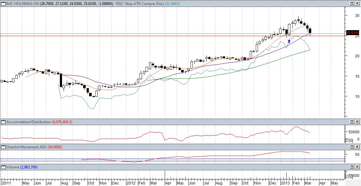The image size is (361, 186).
Task: Close the Directional Movement ADX panel
Action: click(357, 147)
